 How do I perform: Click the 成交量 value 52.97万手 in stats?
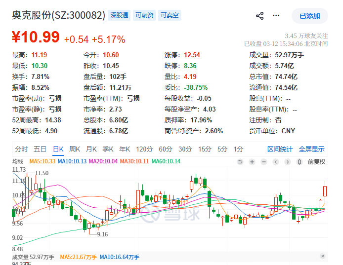(x=290, y=55)
